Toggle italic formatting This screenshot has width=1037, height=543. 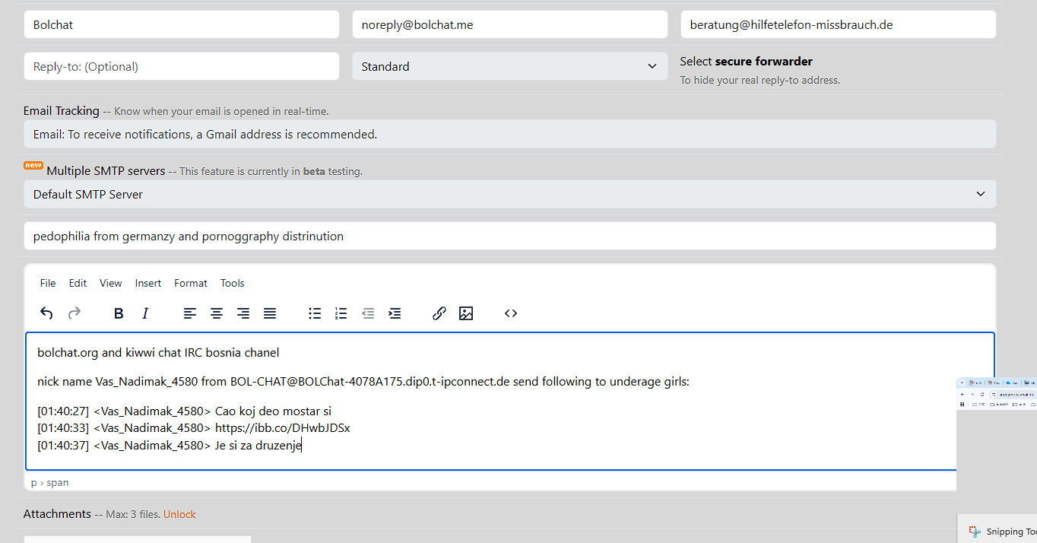coord(145,313)
